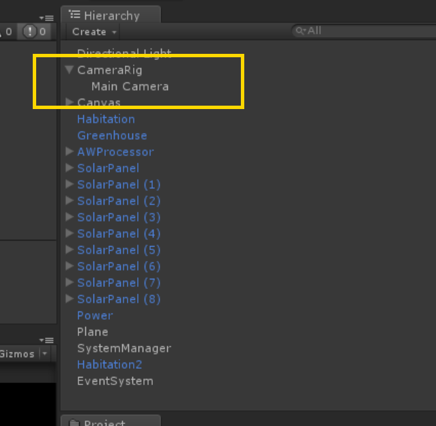Open the Hierarchy tab
This screenshot has width=436, height=426.
click(111, 15)
